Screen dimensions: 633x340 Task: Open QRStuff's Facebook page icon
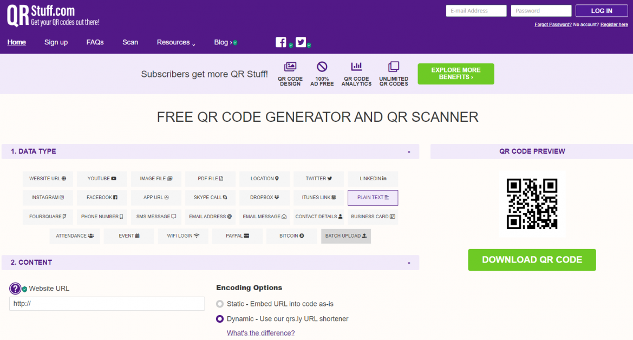[x=281, y=42]
